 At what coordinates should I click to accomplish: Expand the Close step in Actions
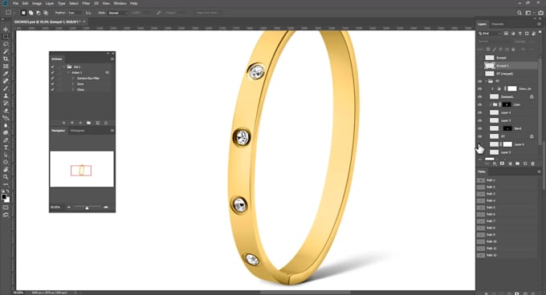coord(73,90)
